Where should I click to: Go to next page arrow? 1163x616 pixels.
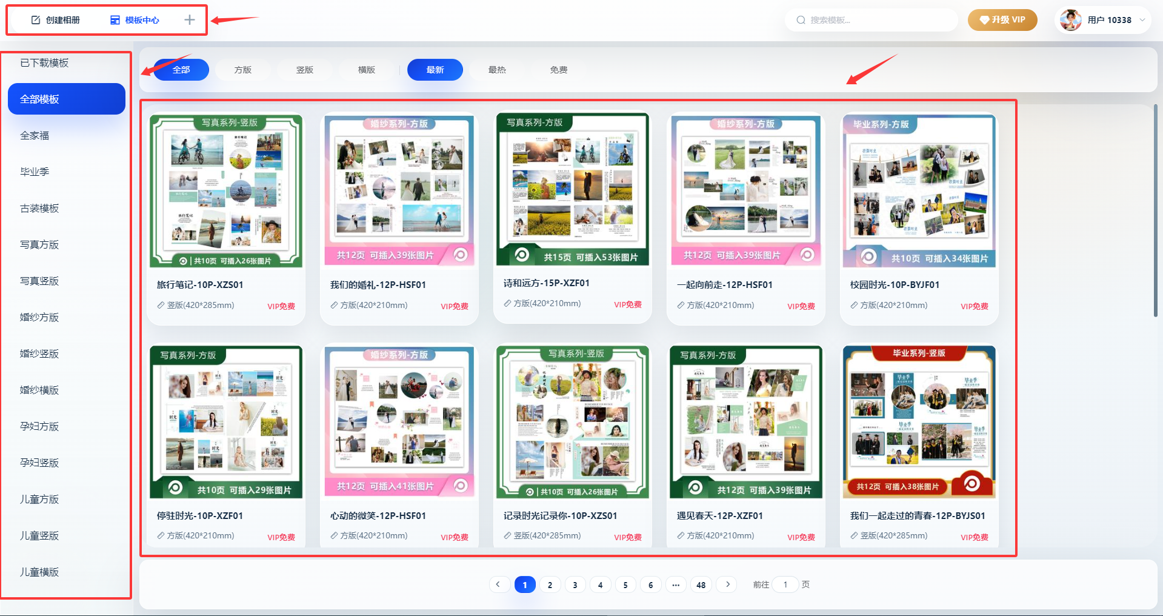pos(727,584)
